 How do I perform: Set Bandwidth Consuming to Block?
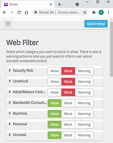pos(68,103)
